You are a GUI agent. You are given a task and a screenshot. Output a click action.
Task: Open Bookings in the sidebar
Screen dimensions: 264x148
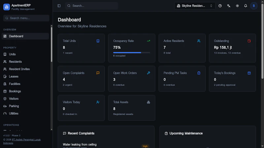point(25,91)
